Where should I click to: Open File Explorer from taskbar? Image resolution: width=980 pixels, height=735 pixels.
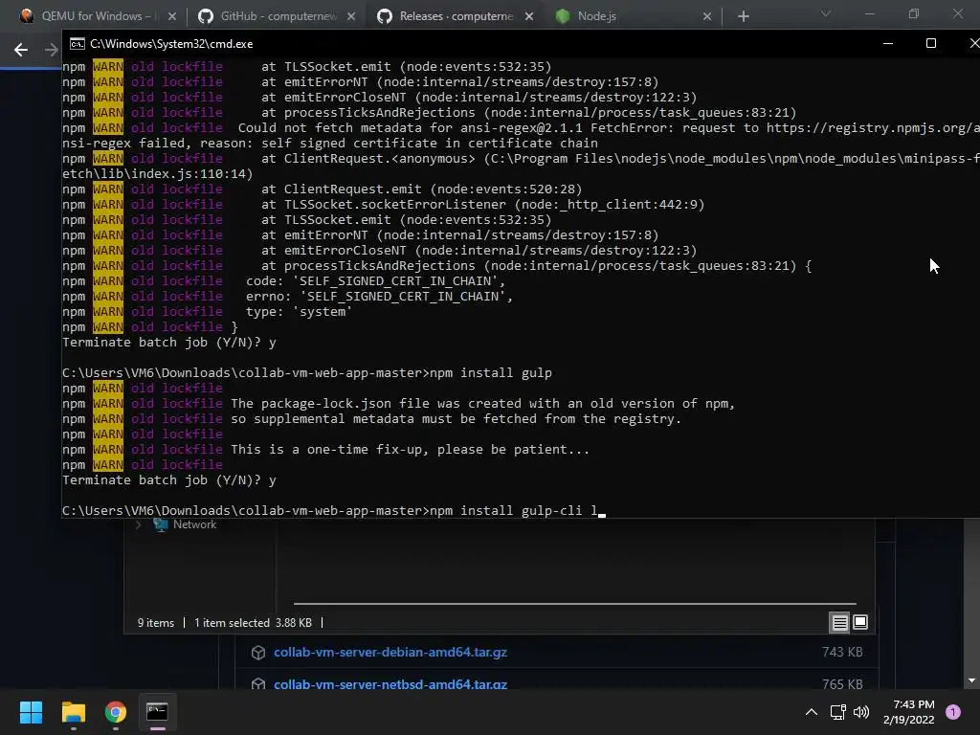pos(73,712)
